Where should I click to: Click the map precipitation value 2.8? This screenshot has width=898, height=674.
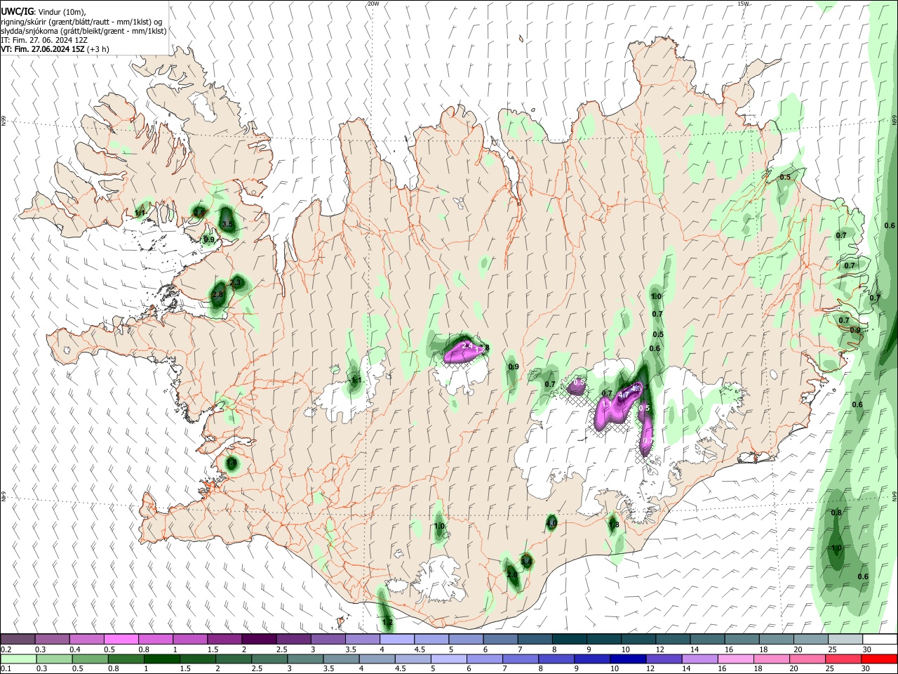pos(217,295)
